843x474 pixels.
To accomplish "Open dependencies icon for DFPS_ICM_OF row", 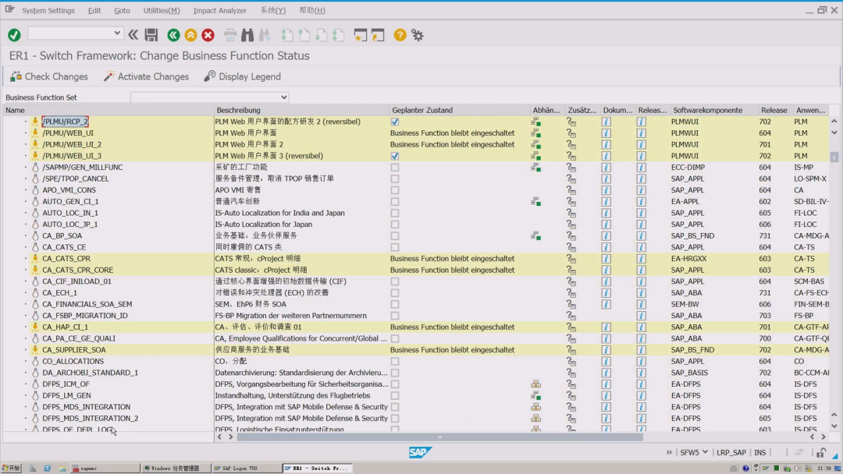I will pyautogui.click(x=536, y=384).
